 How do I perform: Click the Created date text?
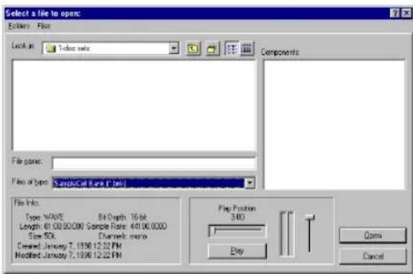point(69,246)
